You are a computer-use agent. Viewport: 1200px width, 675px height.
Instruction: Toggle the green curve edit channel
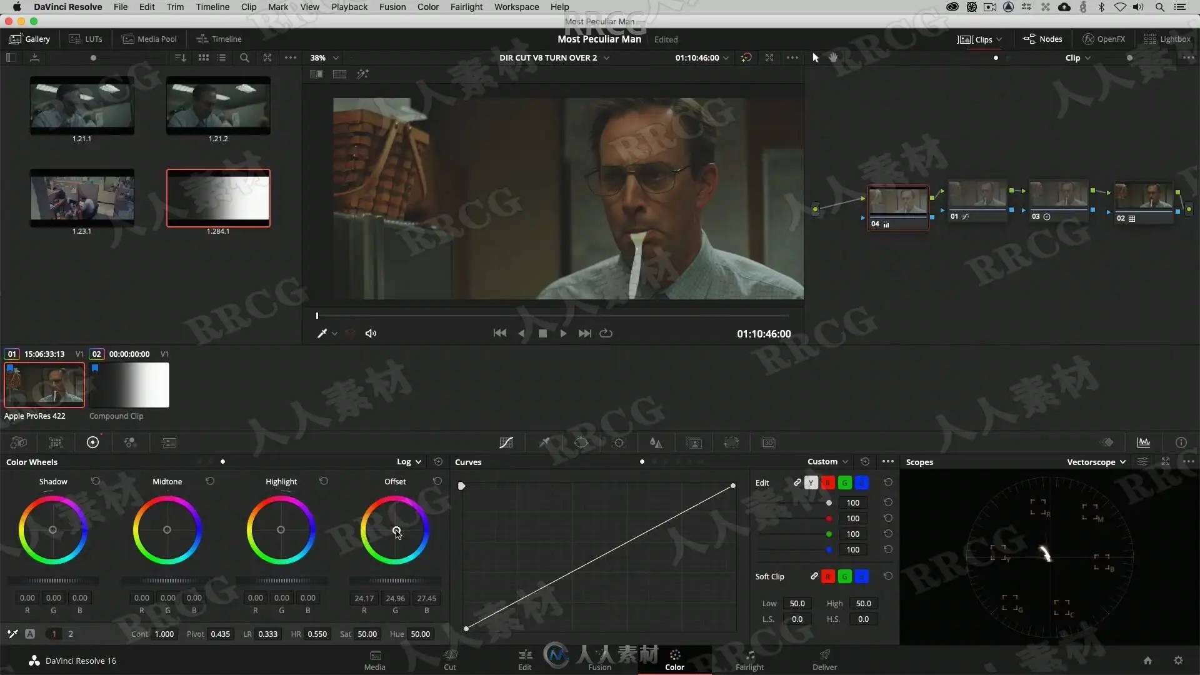click(x=845, y=482)
